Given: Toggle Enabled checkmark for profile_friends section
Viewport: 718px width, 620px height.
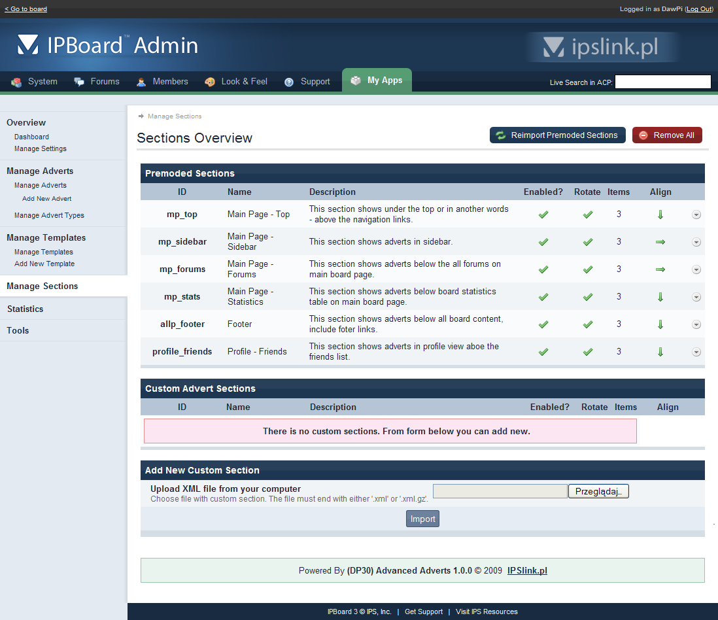Looking at the screenshot, I should (x=543, y=352).
